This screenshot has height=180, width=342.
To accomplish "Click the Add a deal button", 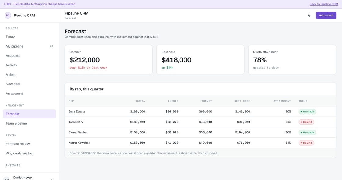I will click(x=326, y=16).
